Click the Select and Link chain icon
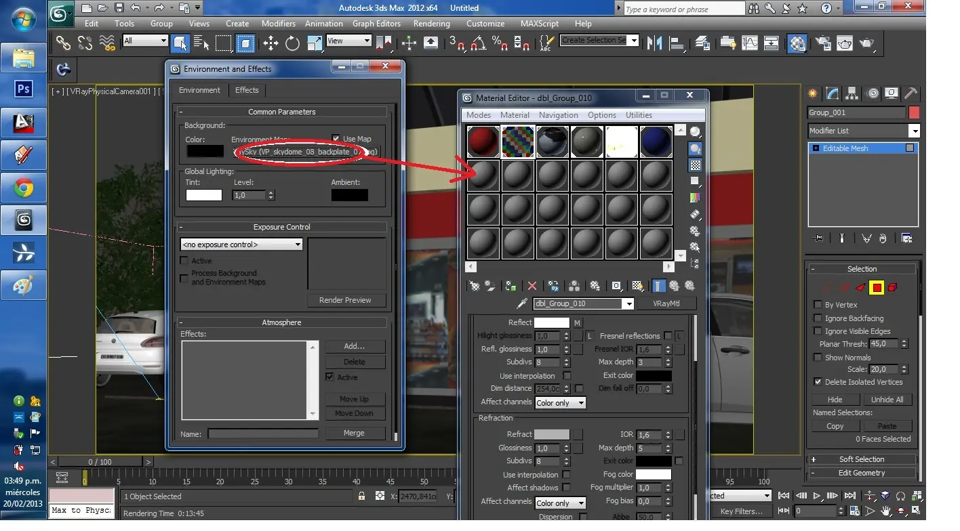This screenshot has height=531, width=960. point(63,43)
